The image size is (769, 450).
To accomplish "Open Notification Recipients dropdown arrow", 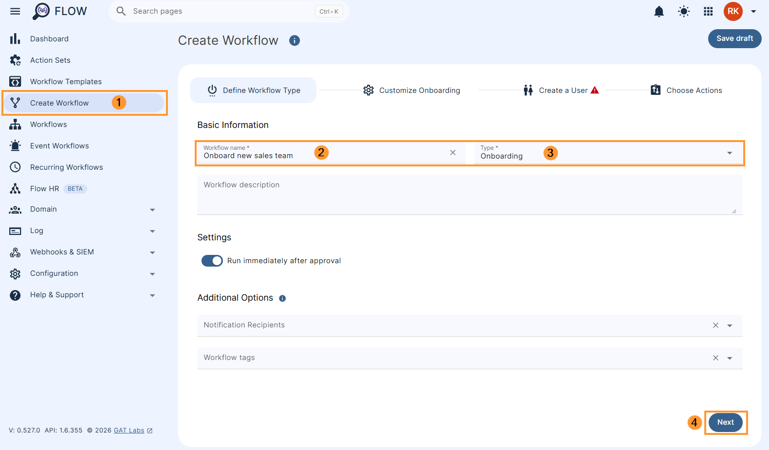I will [x=730, y=326].
